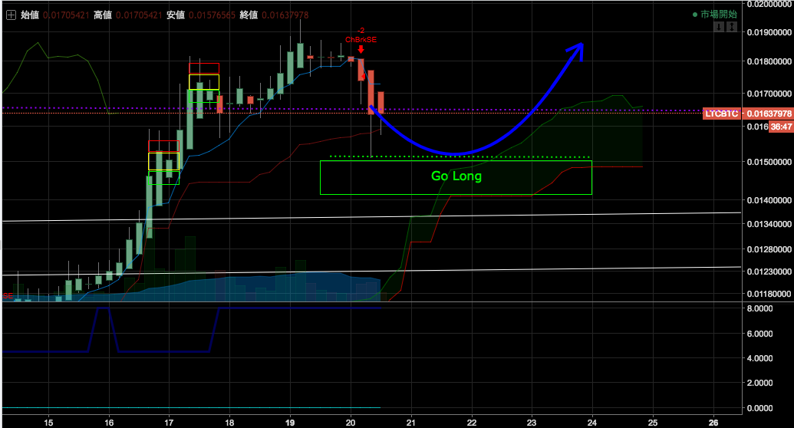
Task: Click the 0.01180000 price scale label
Action: pos(769,295)
